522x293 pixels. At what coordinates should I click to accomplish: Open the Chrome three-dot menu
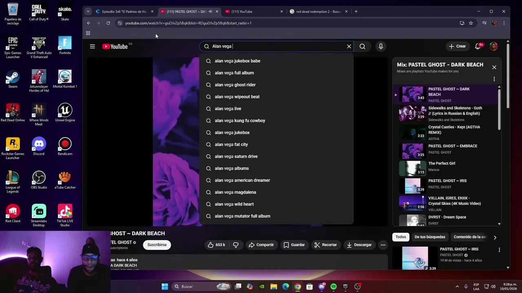click(x=504, y=23)
